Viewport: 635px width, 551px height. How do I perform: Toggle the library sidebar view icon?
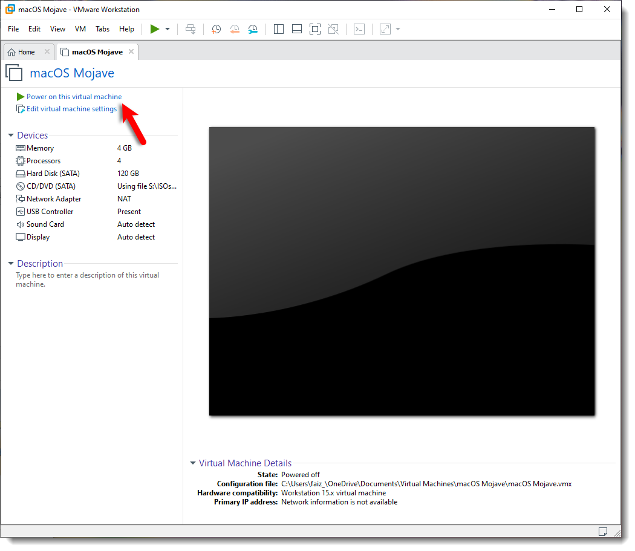[x=279, y=29]
